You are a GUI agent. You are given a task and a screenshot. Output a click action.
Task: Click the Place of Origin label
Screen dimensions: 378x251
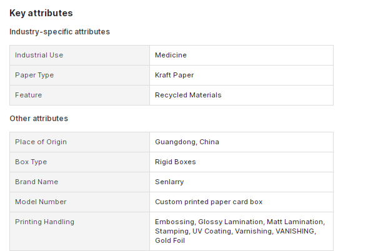(x=41, y=142)
